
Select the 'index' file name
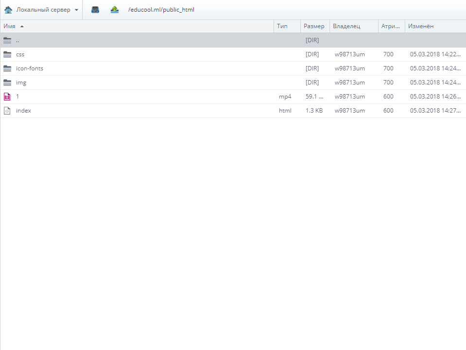click(23, 111)
